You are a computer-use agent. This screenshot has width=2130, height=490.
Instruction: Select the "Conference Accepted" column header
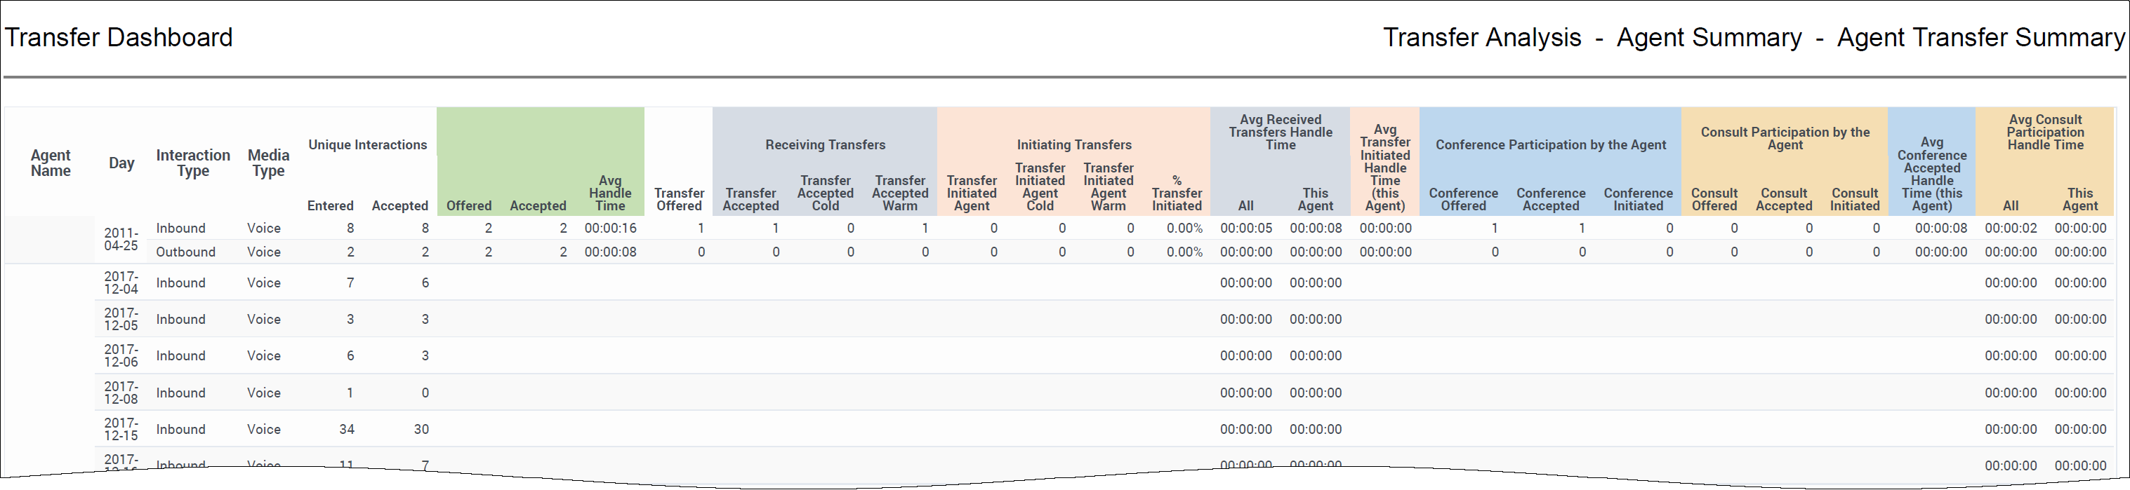(x=1552, y=199)
